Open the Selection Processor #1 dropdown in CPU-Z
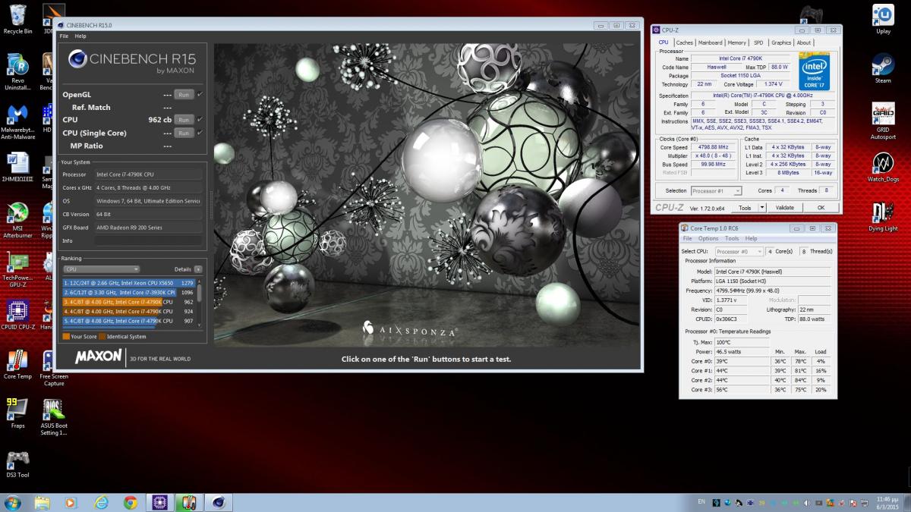Screen dimensions: 911x512 click(x=715, y=191)
